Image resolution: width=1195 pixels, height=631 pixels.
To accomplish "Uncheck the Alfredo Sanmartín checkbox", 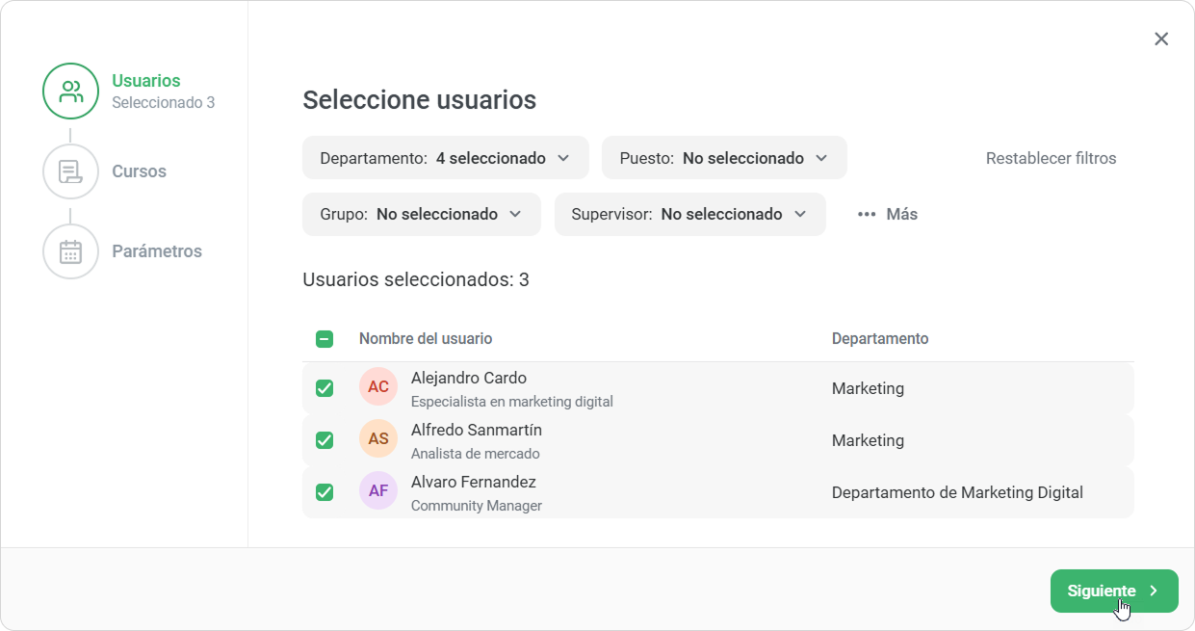I will [325, 440].
